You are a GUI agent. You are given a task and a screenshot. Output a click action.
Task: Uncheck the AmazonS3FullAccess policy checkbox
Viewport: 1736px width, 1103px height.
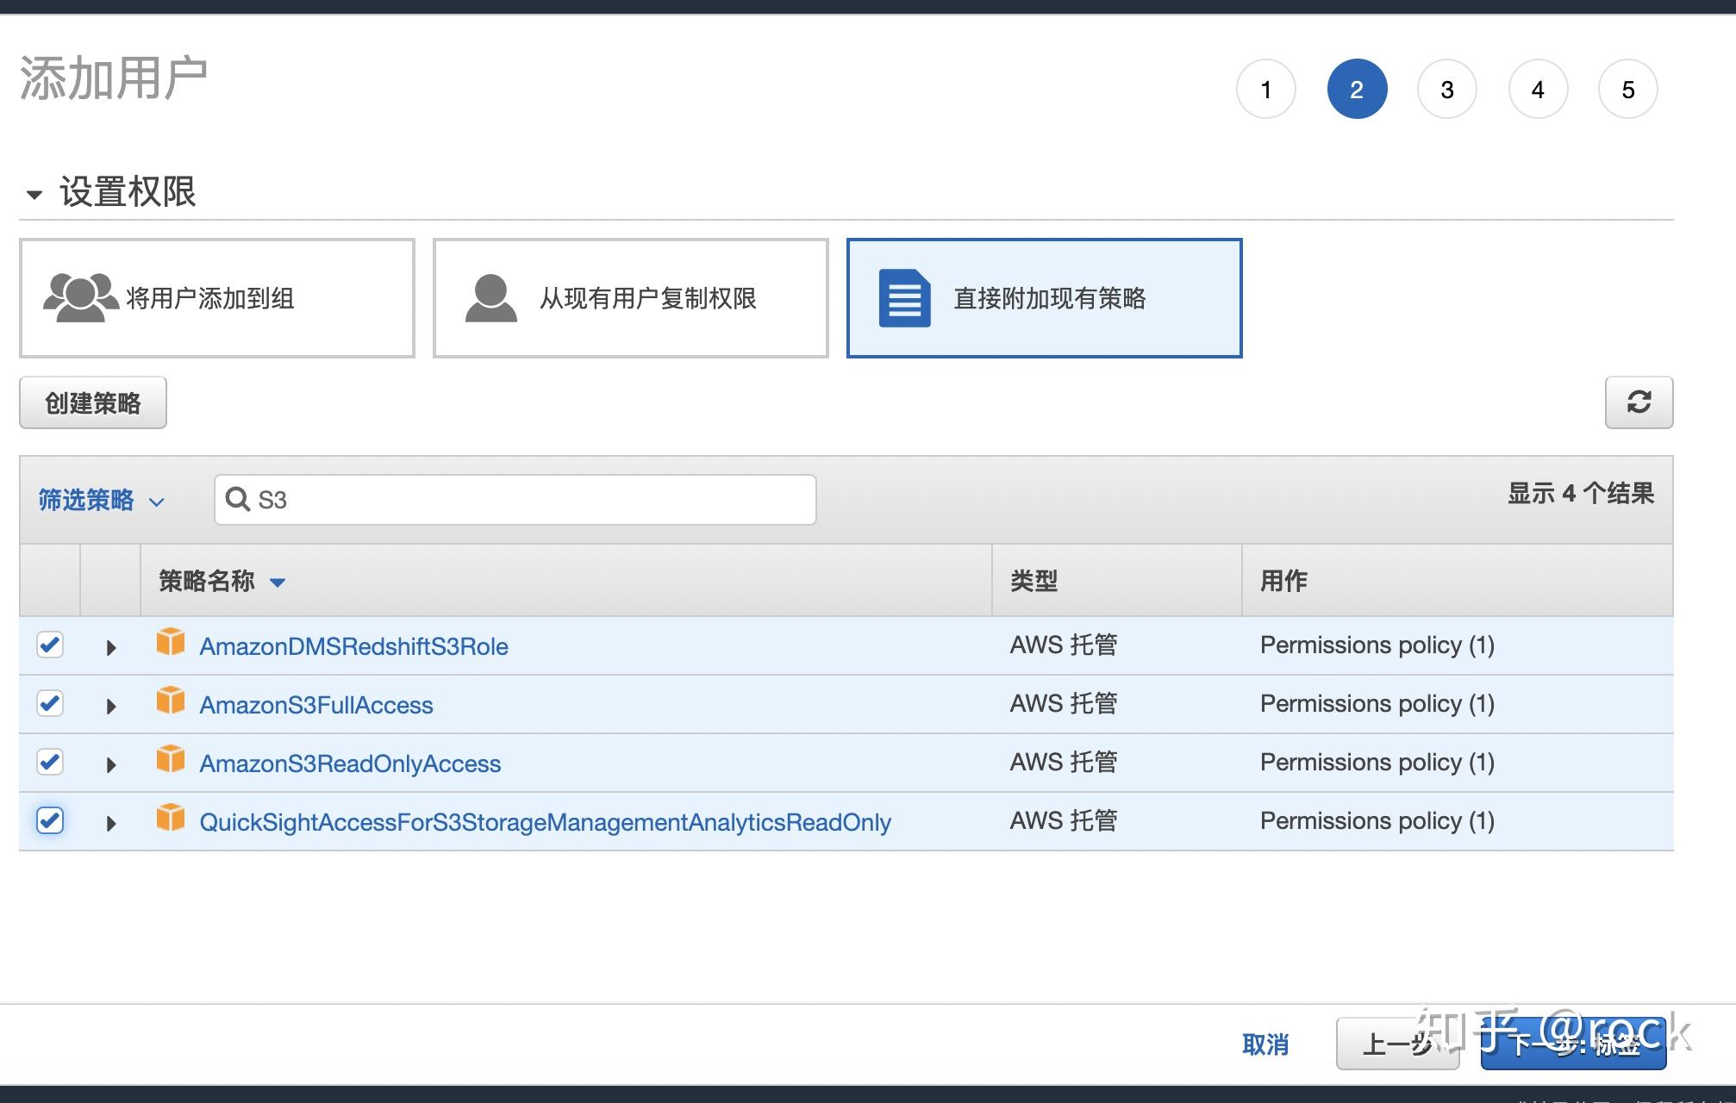tap(50, 703)
